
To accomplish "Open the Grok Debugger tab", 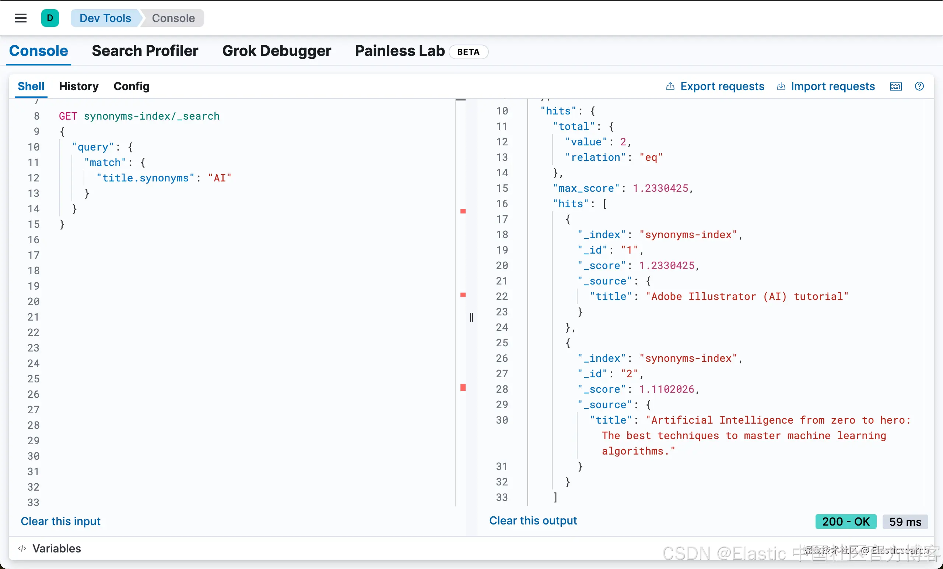I will click(276, 51).
